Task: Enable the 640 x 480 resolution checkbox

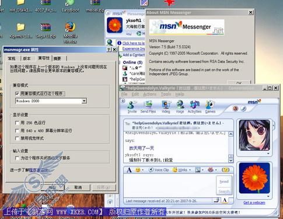Action: [17, 131]
